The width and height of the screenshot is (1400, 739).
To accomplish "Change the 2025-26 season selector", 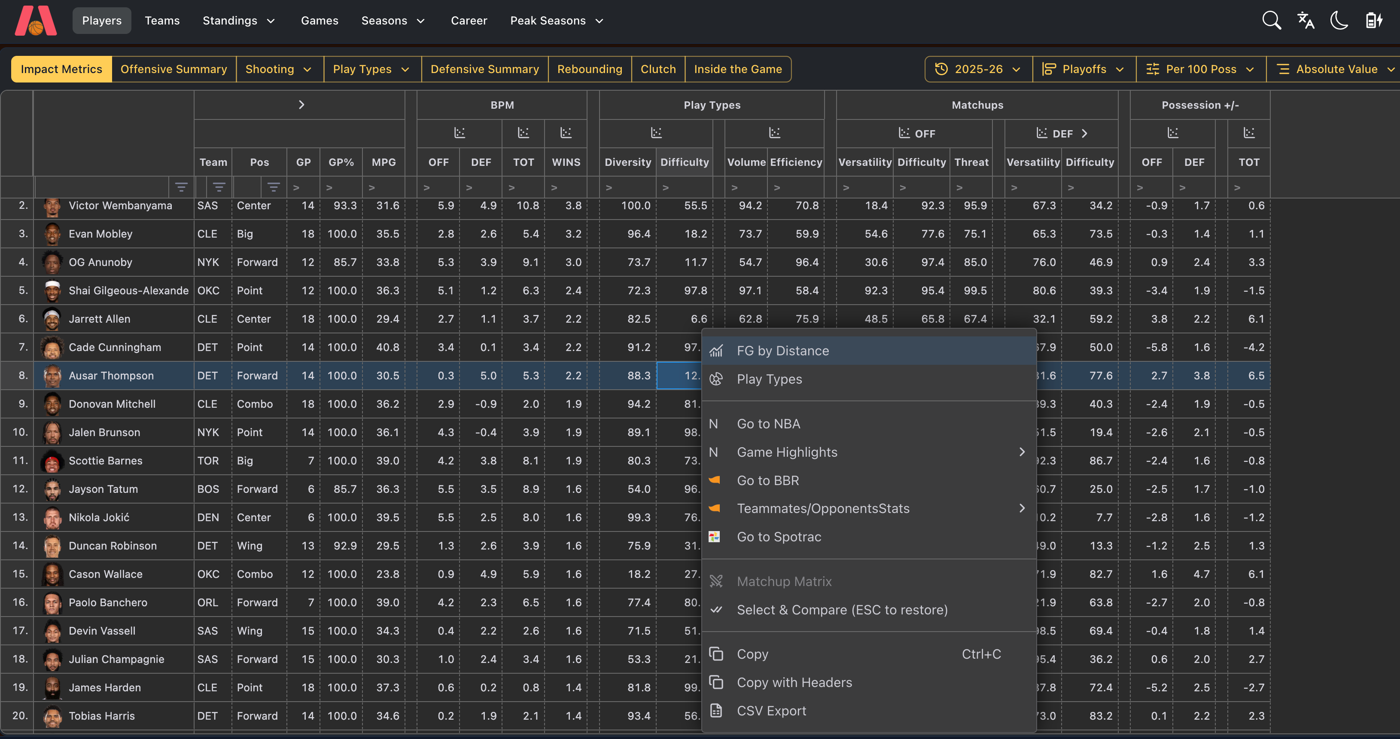I will pyautogui.click(x=978, y=69).
